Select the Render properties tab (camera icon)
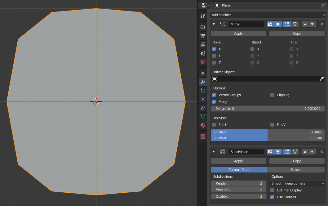 [x=202, y=27]
